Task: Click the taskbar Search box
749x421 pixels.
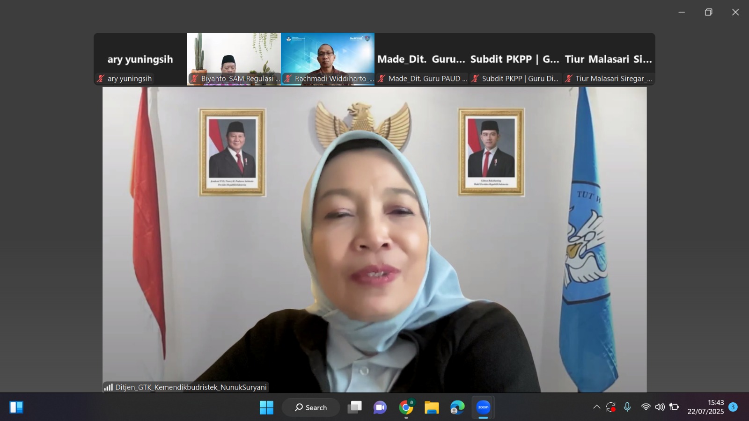Action: [x=311, y=407]
